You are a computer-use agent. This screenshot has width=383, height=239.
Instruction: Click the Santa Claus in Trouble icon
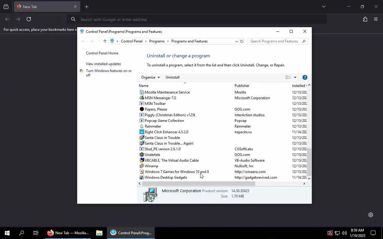(x=142, y=137)
